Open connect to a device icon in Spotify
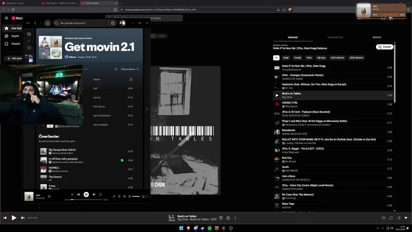 (x=124, y=196)
